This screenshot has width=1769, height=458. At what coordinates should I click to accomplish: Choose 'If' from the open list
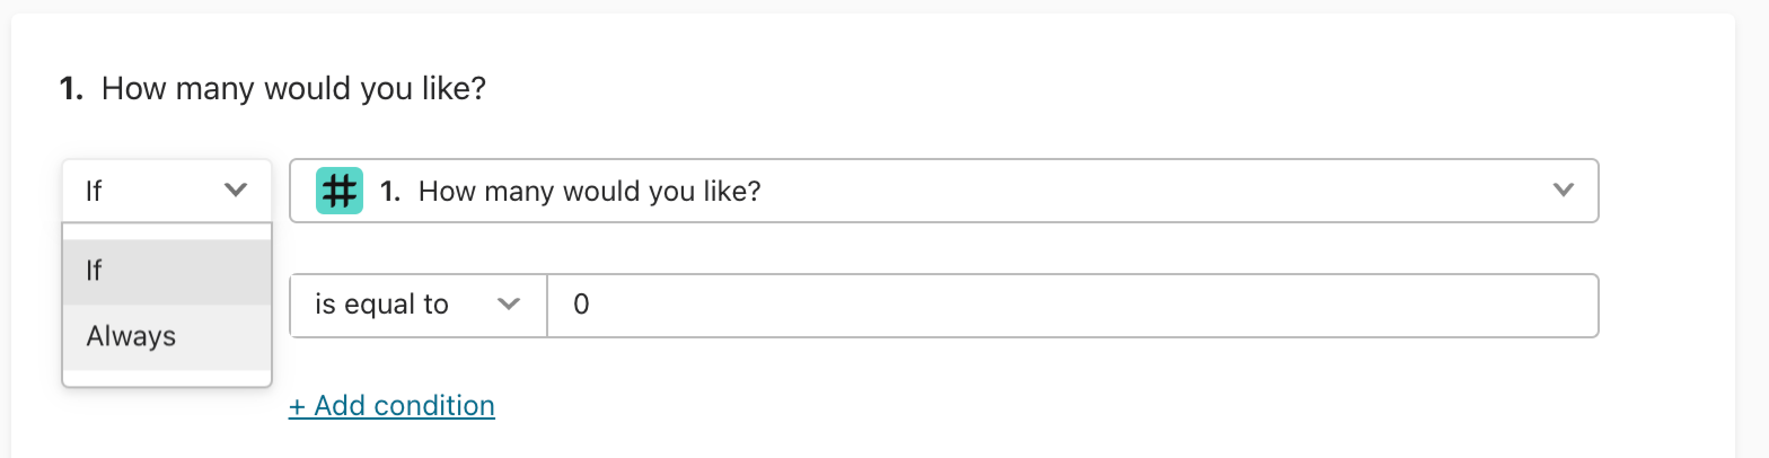click(167, 271)
